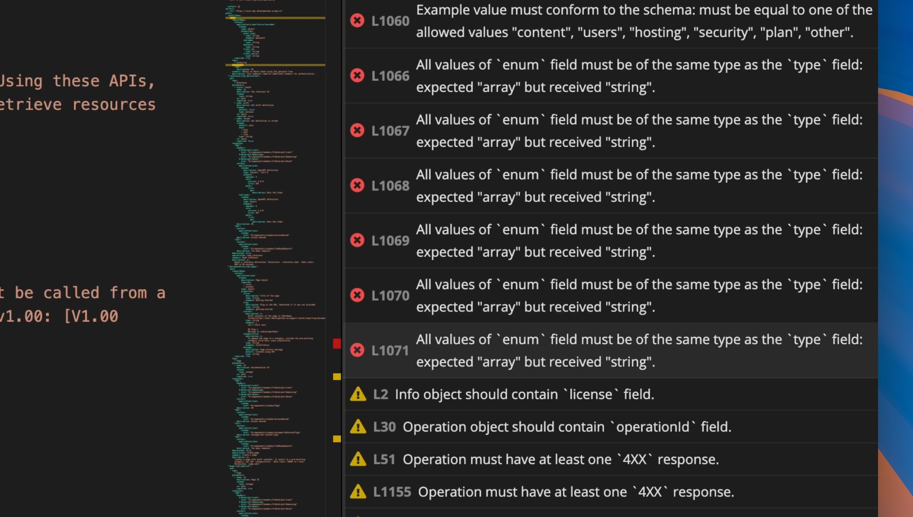The height and width of the screenshot is (517, 913).
Task: Click the red error icon for L1067
Action: 357,131
